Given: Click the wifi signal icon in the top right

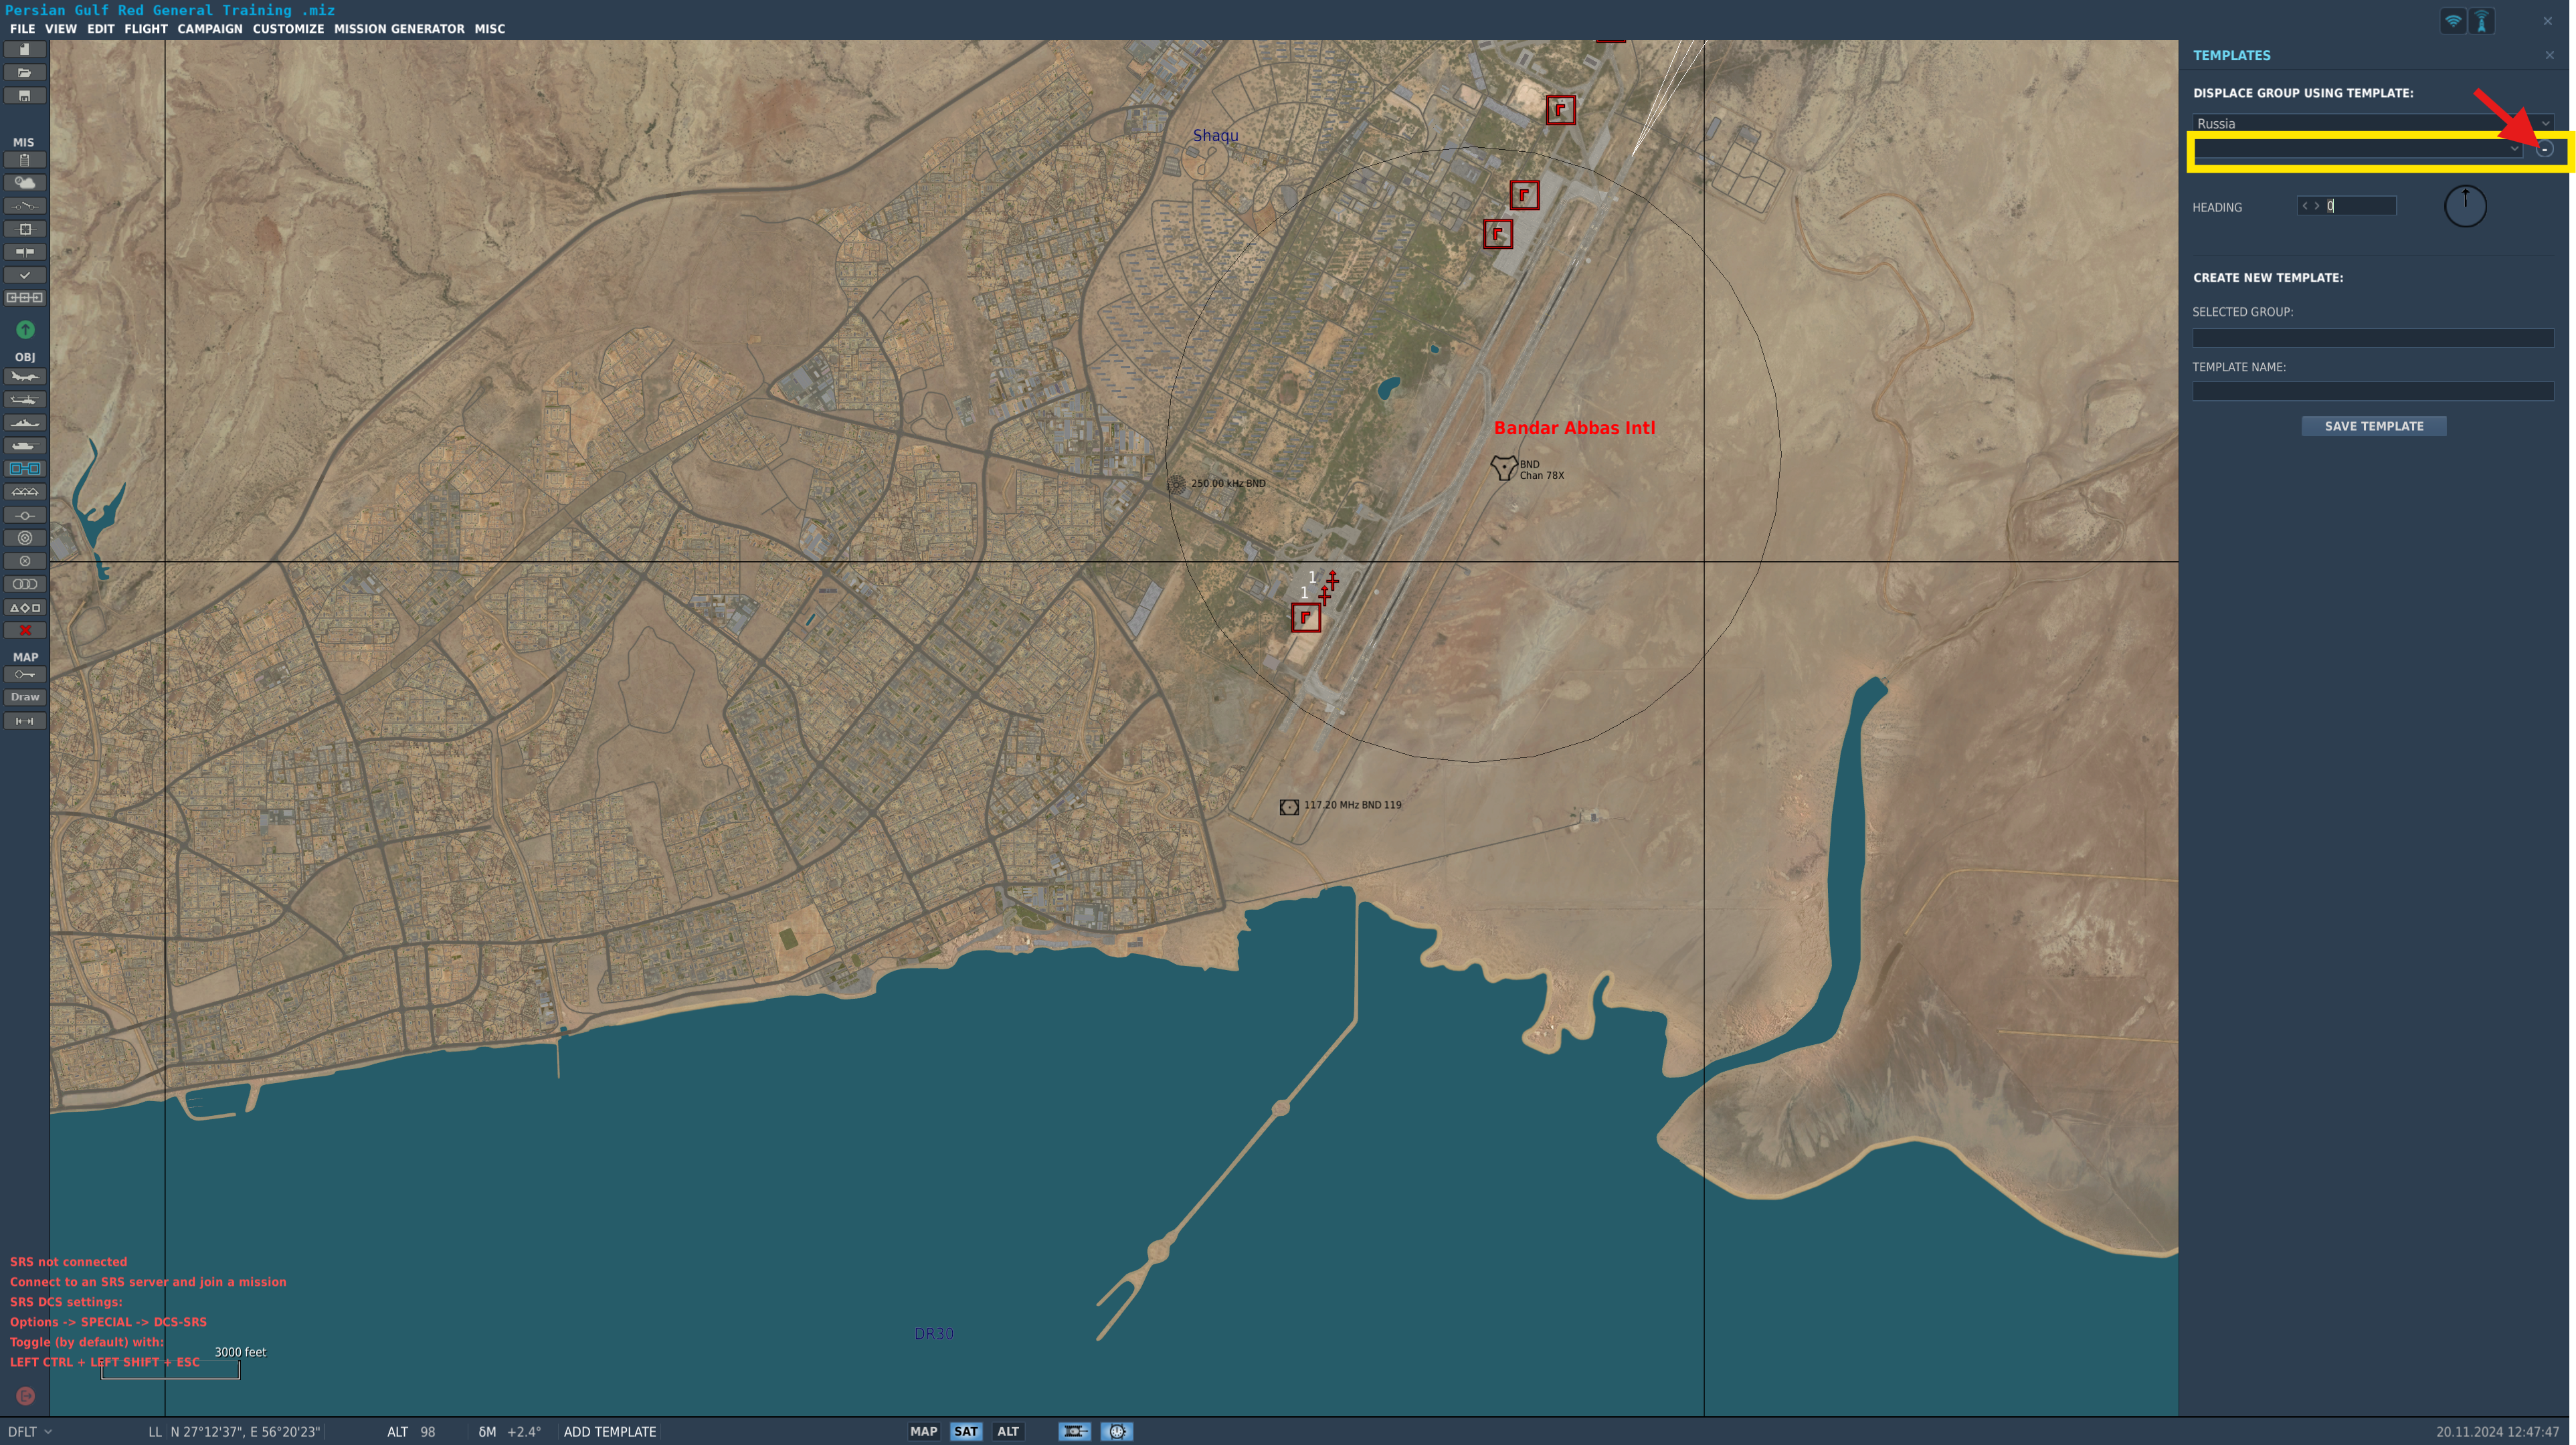Looking at the screenshot, I should [x=2453, y=21].
